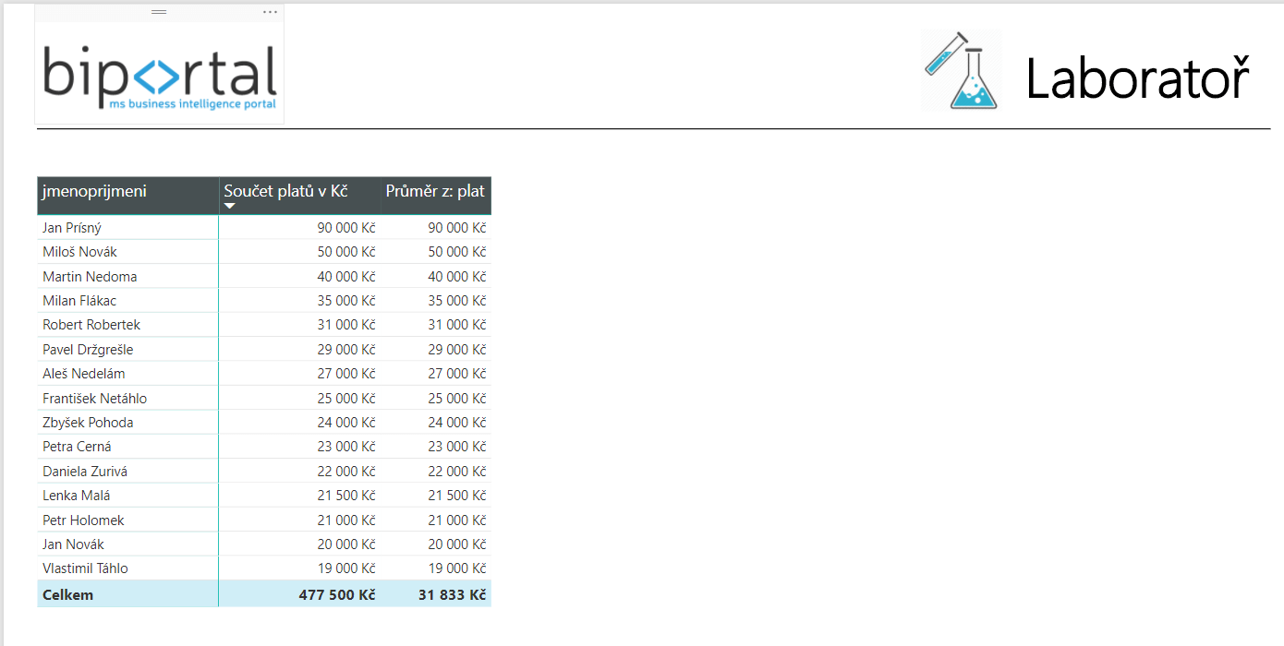This screenshot has width=1284, height=646.
Task: Select the Jan Prísný row name
Action: pos(72,228)
